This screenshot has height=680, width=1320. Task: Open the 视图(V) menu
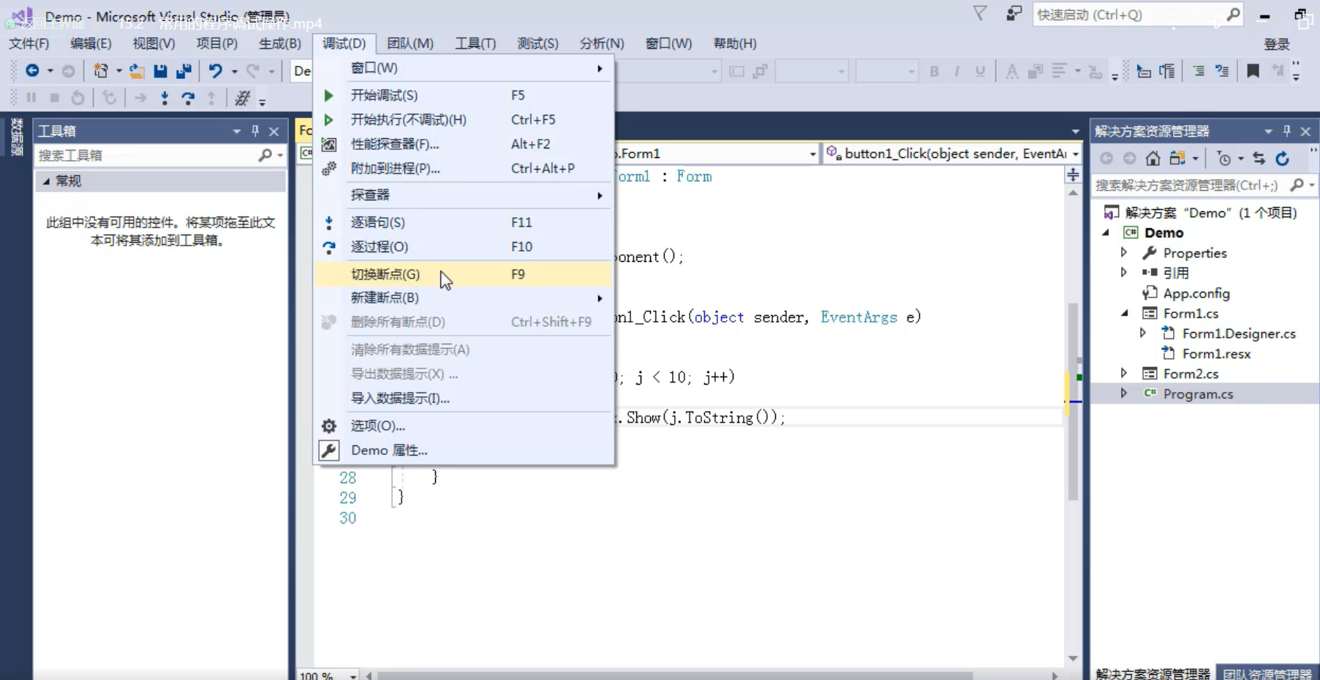click(x=154, y=44)
